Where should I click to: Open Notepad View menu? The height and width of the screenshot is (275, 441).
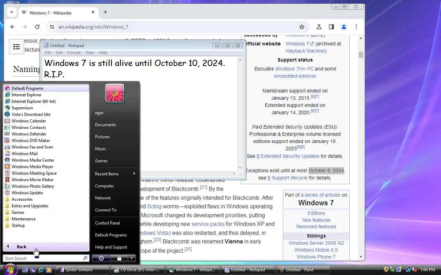point(90,53)
